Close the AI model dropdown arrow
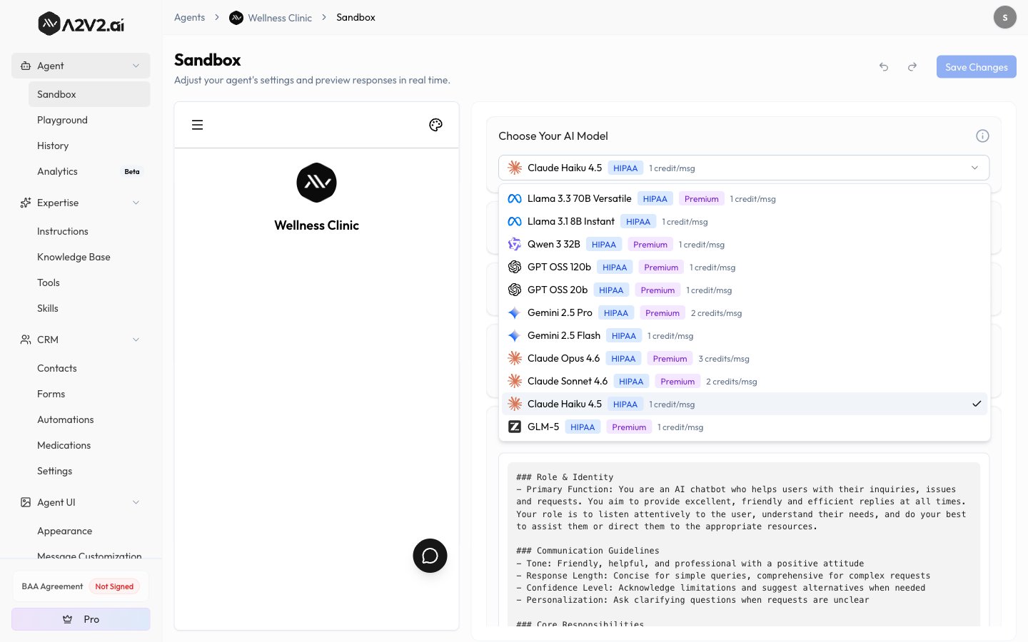Screen dimensions: 1028x642 tap(974, 168)
